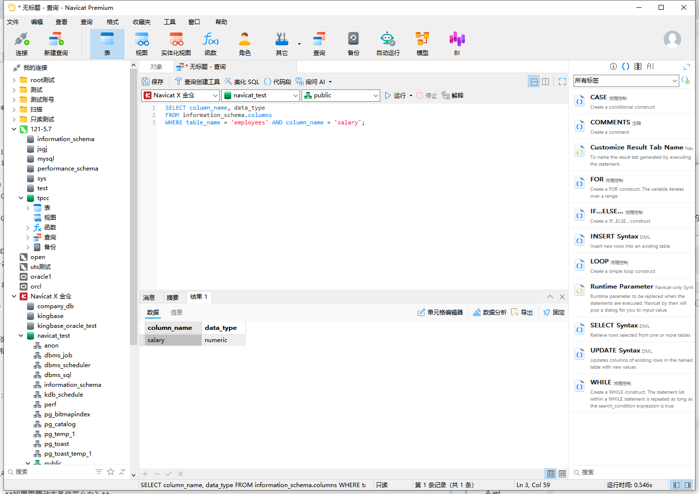Image resolution: width=699 pixels, height=494 pixels.
Task: Select the SELECT Syntax snippet
Action: (x=632, y=329)
